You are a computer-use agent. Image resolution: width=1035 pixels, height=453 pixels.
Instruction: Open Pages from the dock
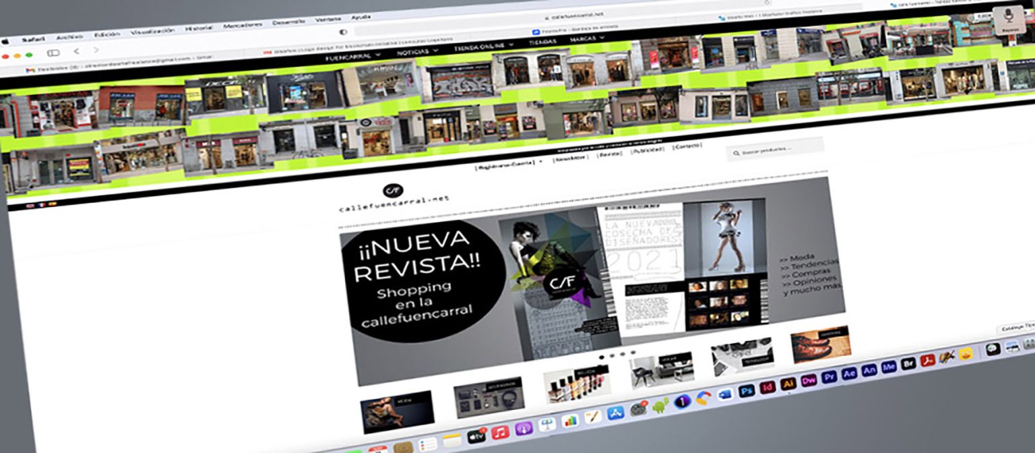click(x=592, y=417)
